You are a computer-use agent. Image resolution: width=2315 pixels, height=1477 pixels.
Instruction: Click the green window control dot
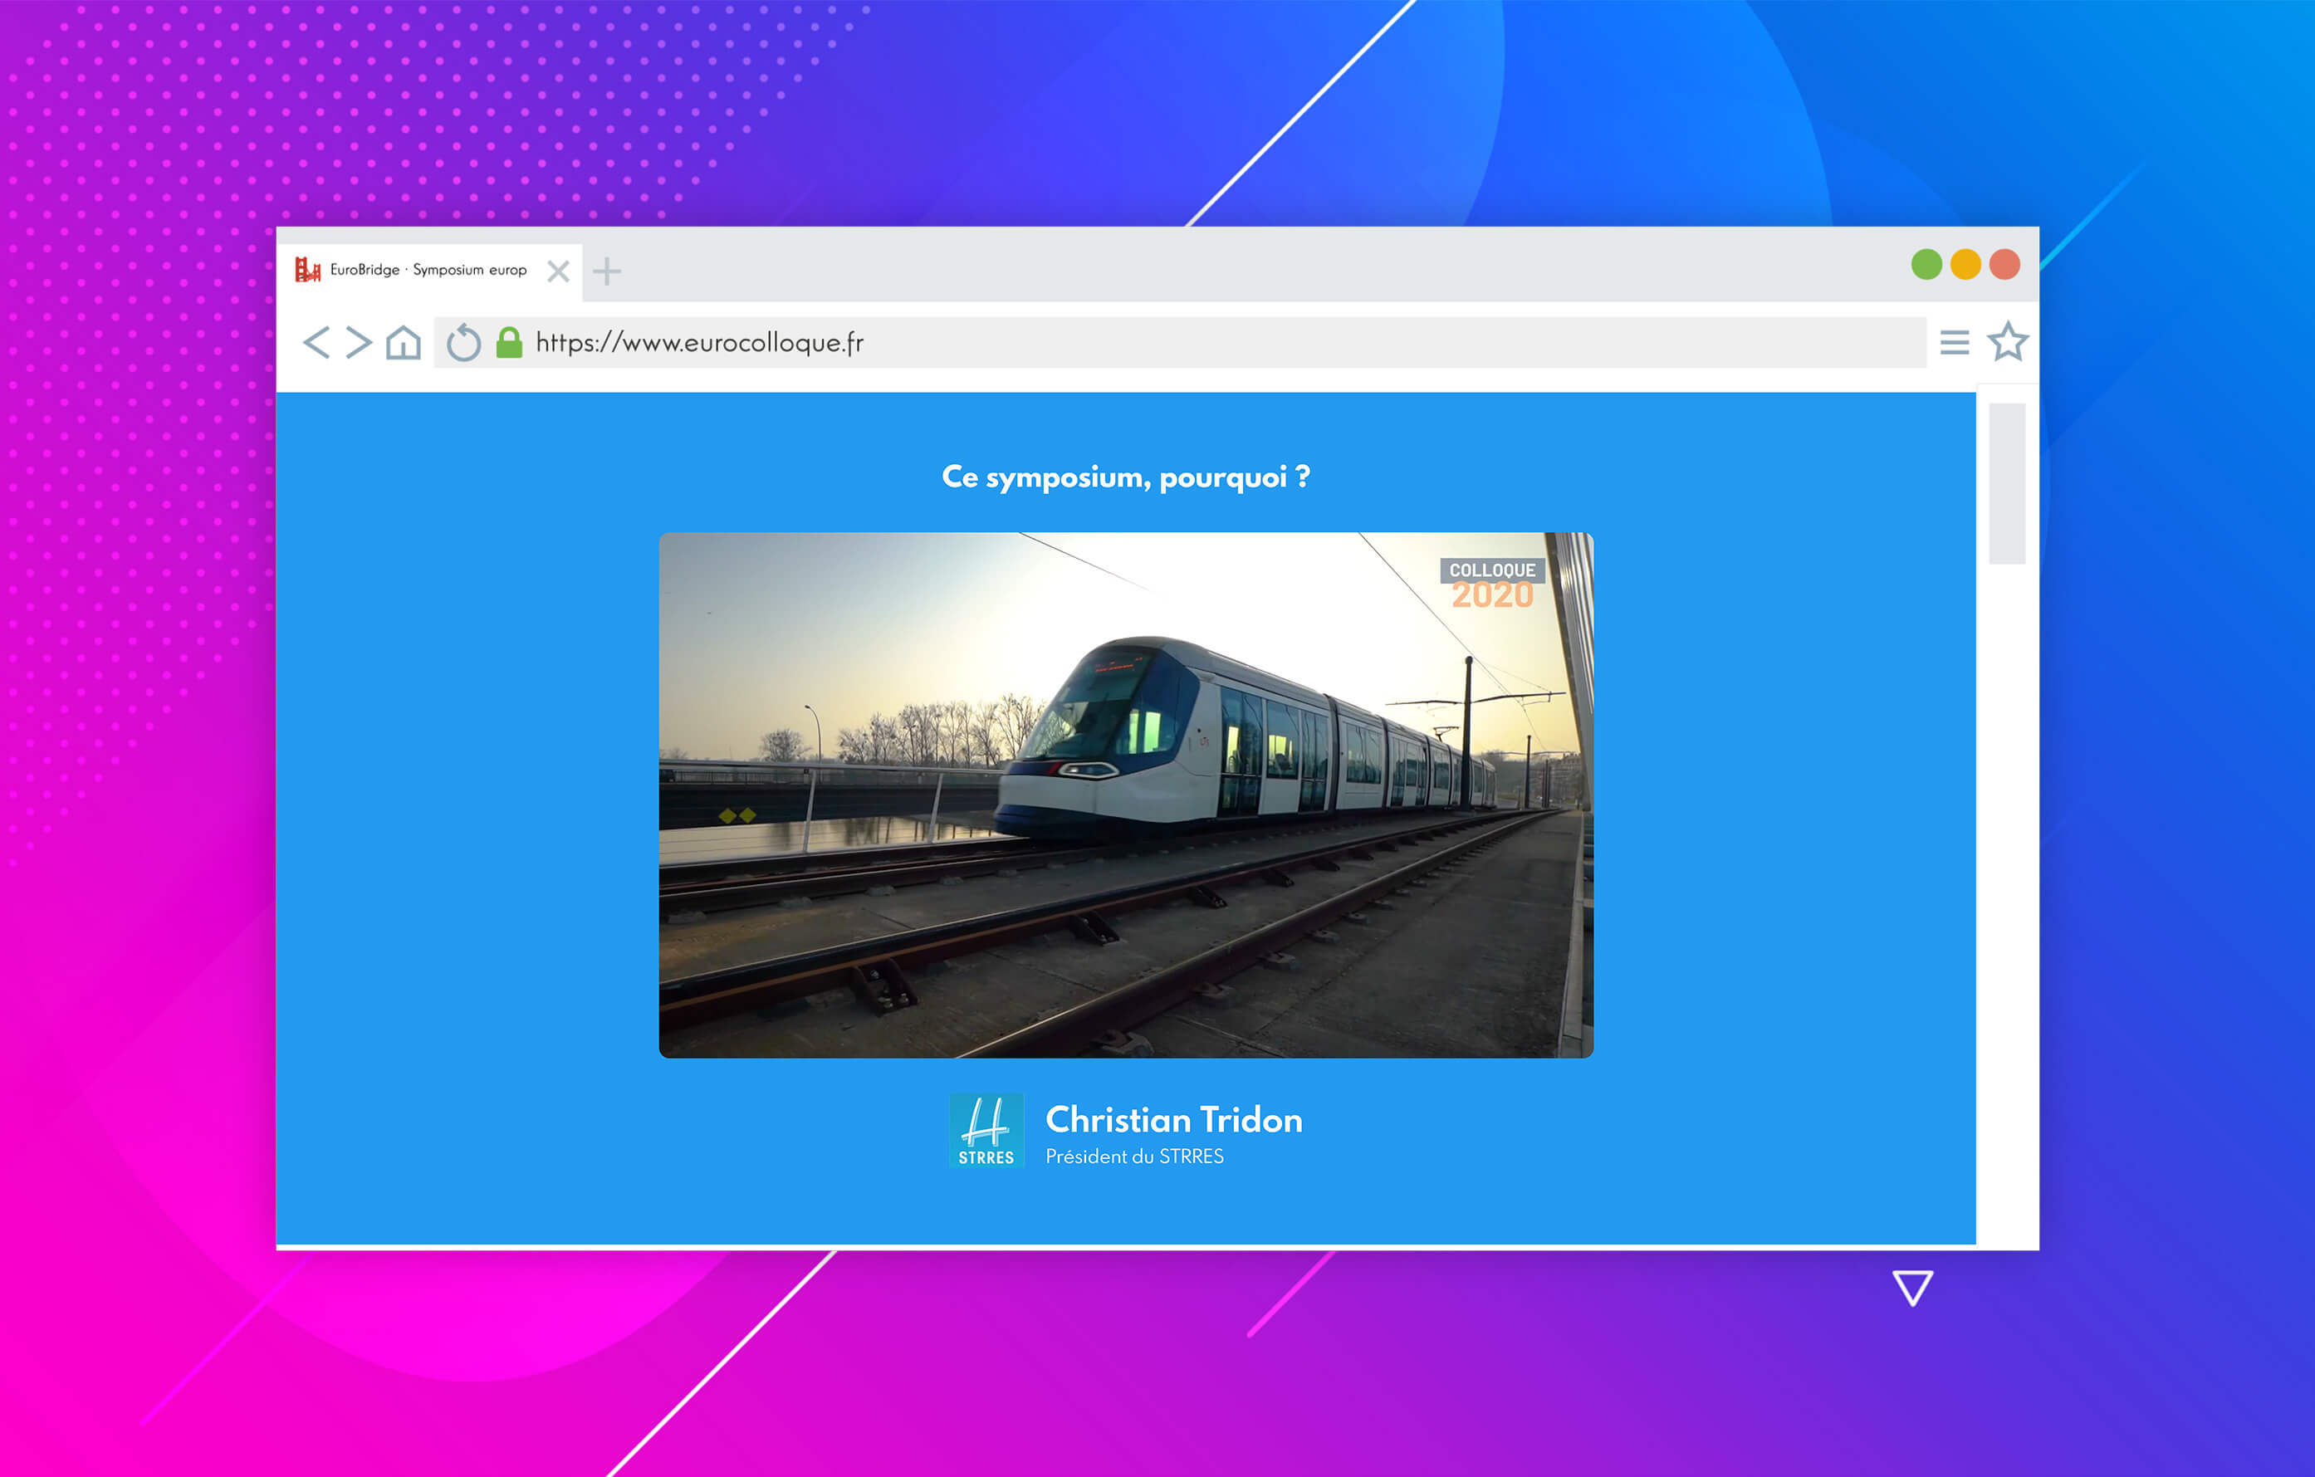point(1926,264)
